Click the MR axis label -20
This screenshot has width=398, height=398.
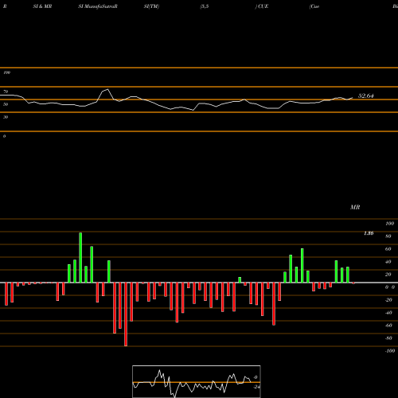pyautogui.click(x=388, y=300)
